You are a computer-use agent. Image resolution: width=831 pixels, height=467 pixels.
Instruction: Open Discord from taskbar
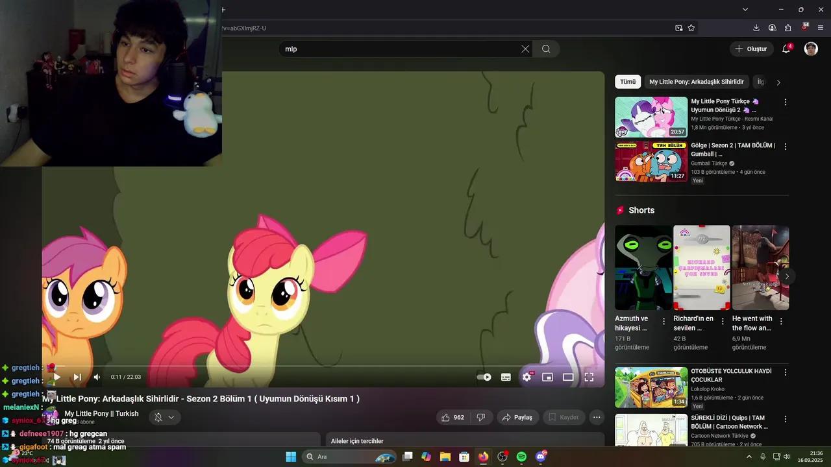(541, 457)
